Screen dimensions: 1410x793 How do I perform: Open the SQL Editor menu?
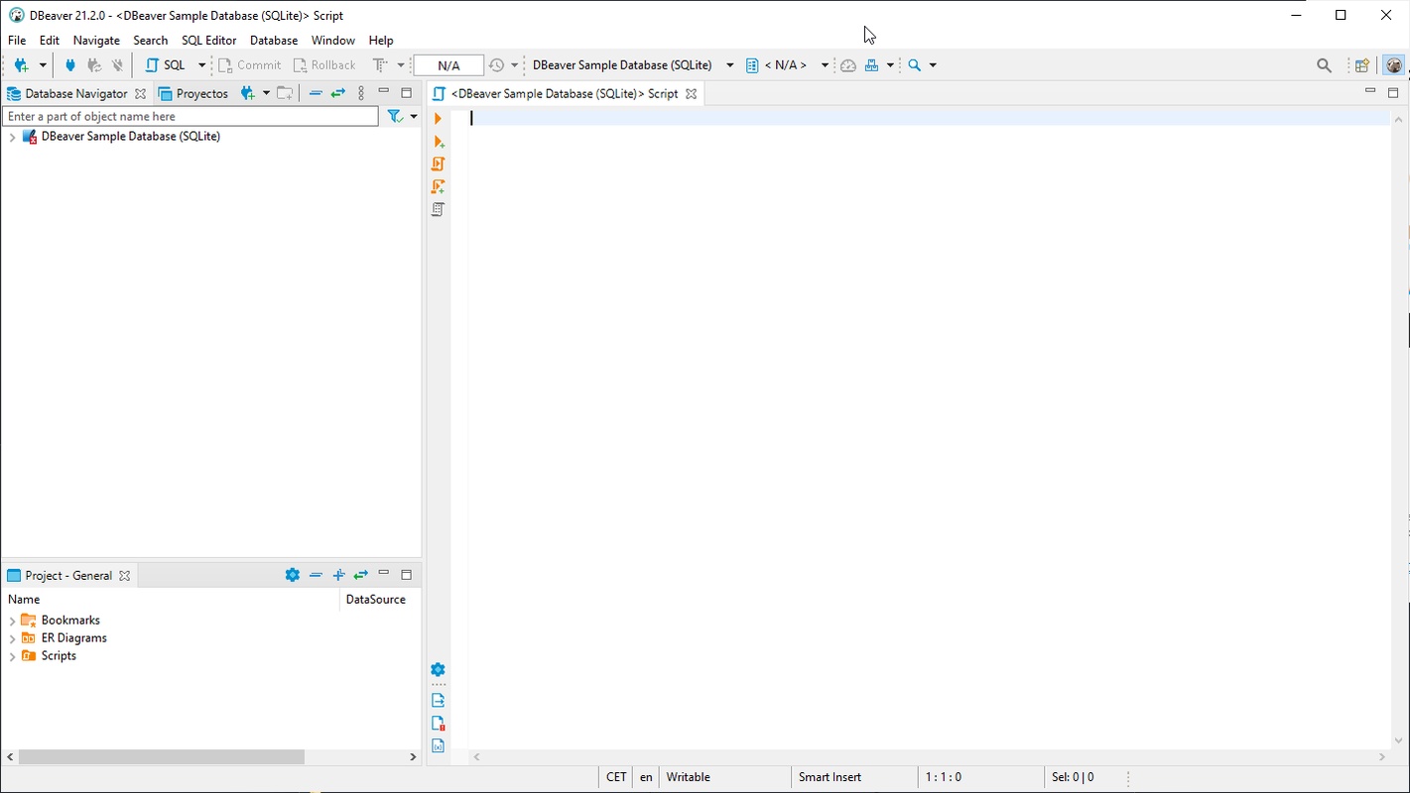coord(208,41)
